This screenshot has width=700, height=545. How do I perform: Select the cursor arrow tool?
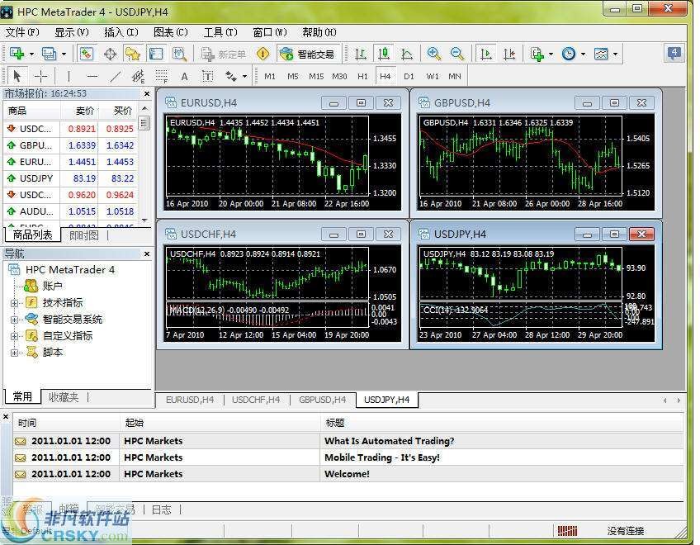tap(17, 77)
